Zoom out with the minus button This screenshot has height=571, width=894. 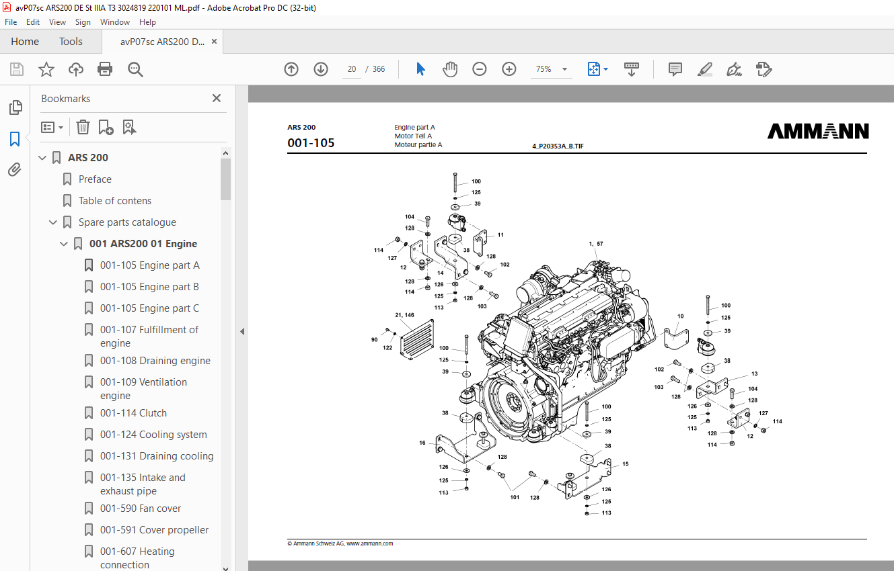480,69
